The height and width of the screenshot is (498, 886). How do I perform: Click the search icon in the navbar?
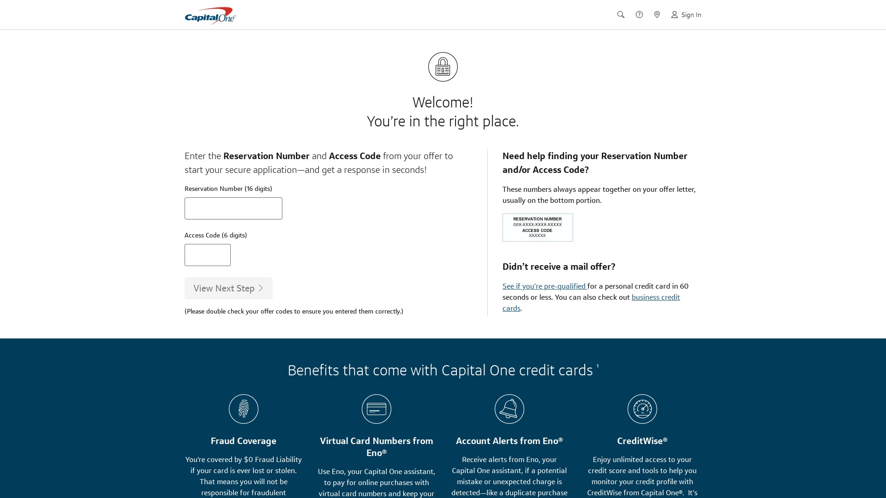click(x=621, y=15)
